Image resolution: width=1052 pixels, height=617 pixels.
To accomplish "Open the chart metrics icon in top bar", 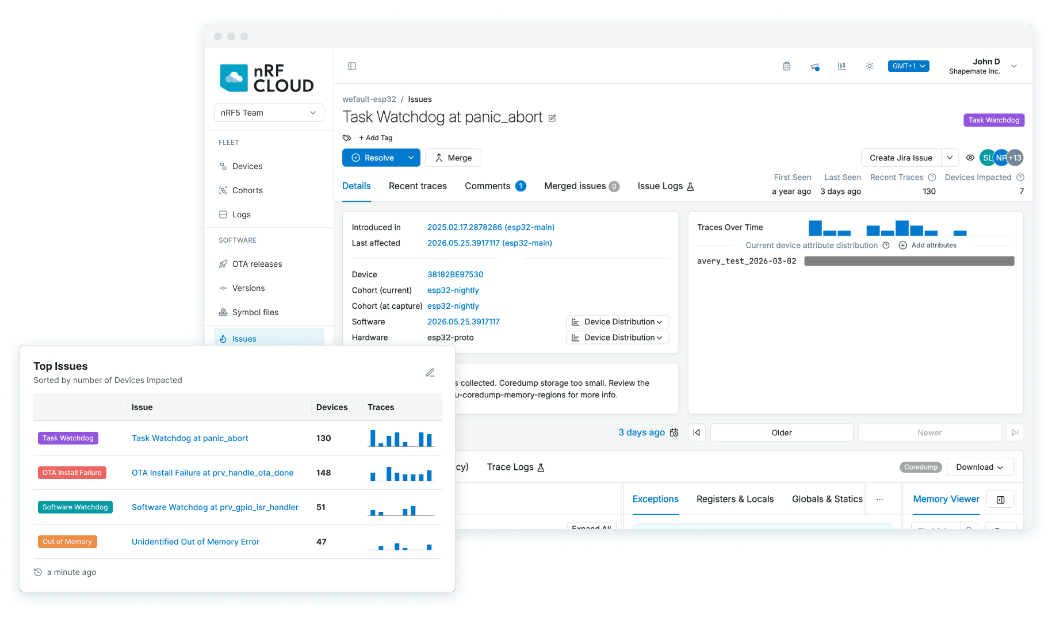I will (x=842, y=66).
